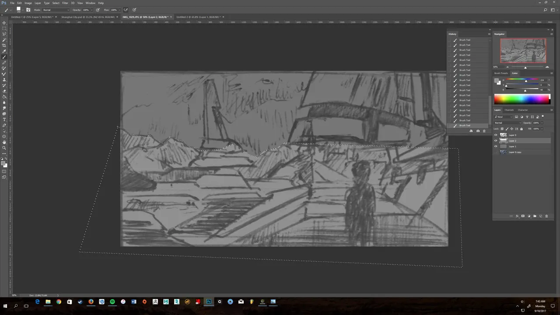
Task: Open brush Mode dropdown in options bar
Action: point(56,10)
